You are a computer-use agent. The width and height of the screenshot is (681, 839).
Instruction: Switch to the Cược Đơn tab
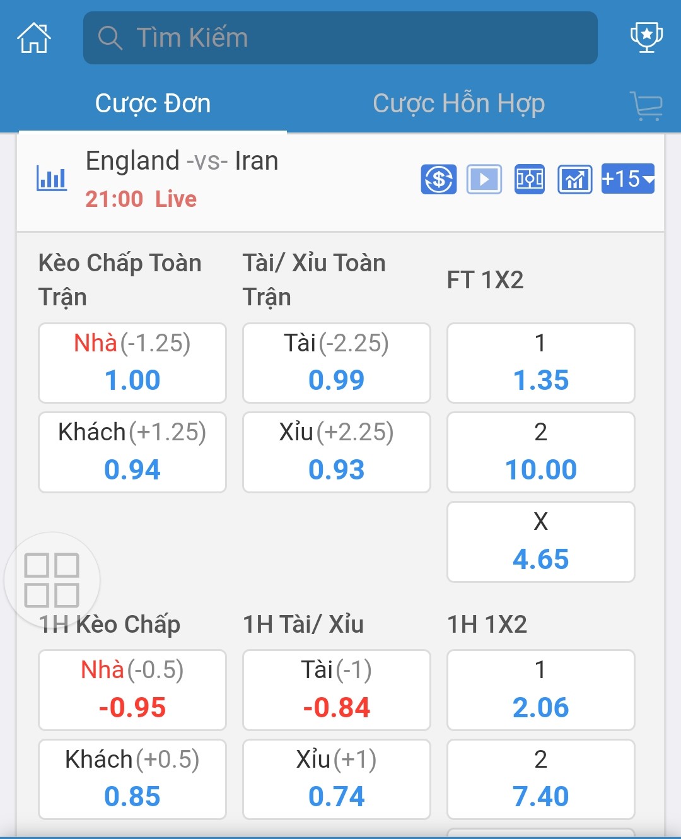pos(153,104)
